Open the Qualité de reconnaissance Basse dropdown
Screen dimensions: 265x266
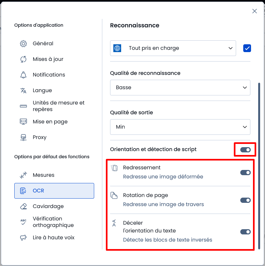coord(180,88)
